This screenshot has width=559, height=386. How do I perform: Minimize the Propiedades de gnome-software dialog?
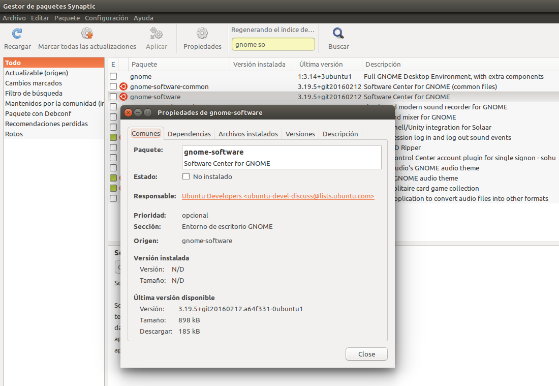[x=138, y=112]
